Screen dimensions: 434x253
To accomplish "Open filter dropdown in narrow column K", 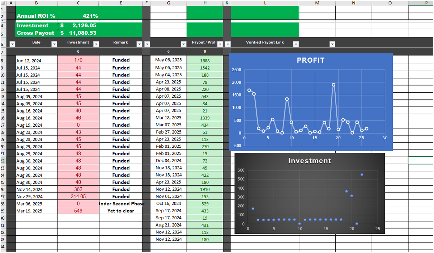I will tap(227, 44).
